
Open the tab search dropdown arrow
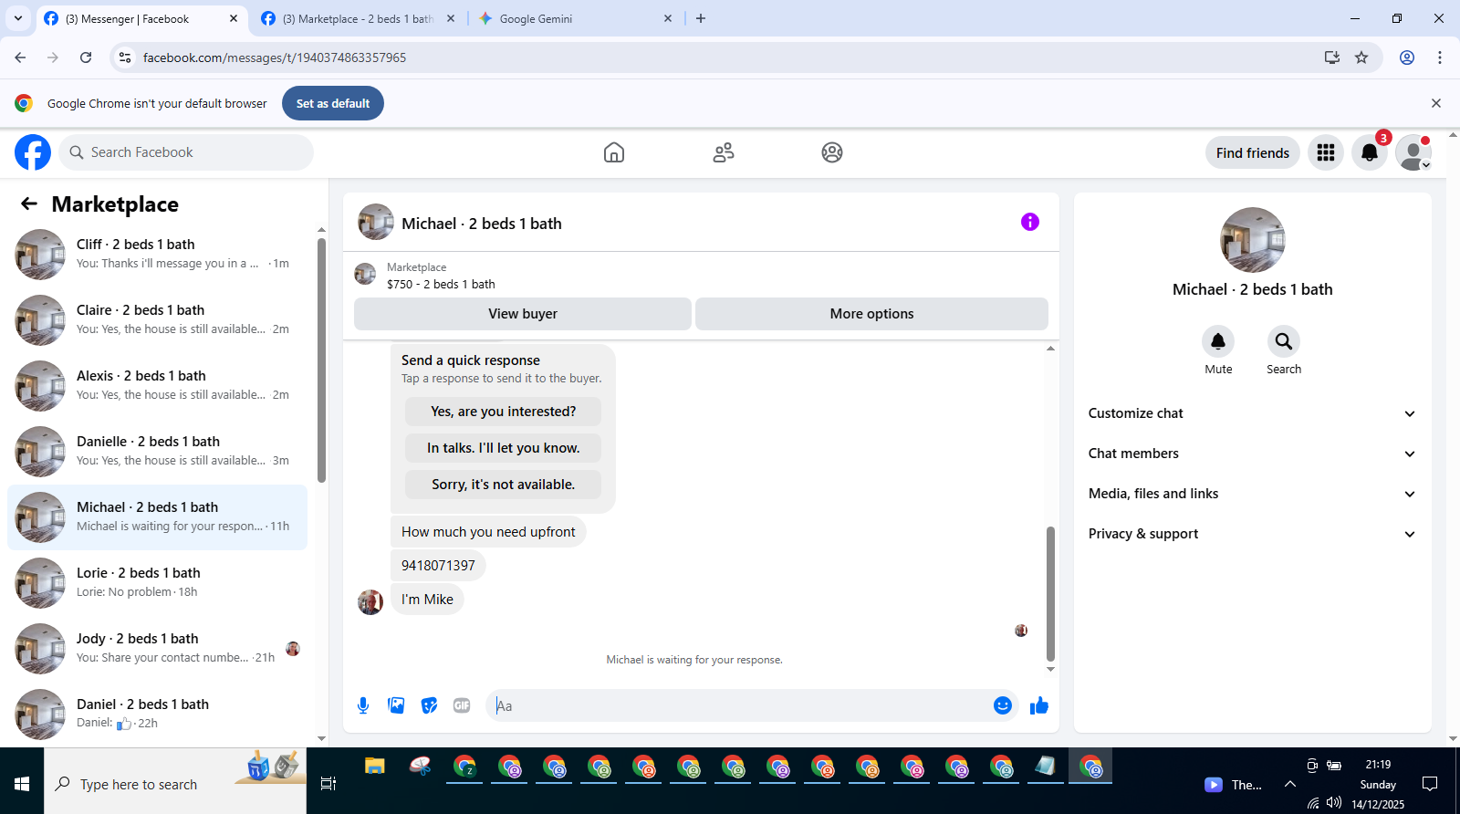(x=18, y=18)
